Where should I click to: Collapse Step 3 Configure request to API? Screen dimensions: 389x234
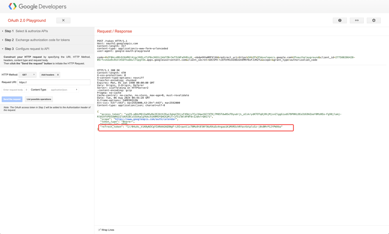[47, 49]
